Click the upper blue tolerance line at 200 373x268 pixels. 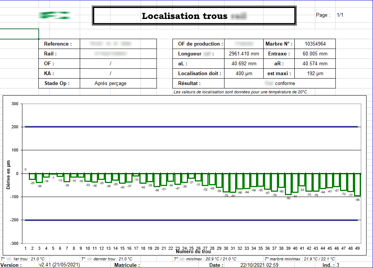(190, 126)
